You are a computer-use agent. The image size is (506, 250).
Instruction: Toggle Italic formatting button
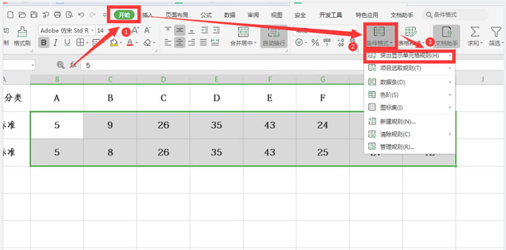point(56,43)
